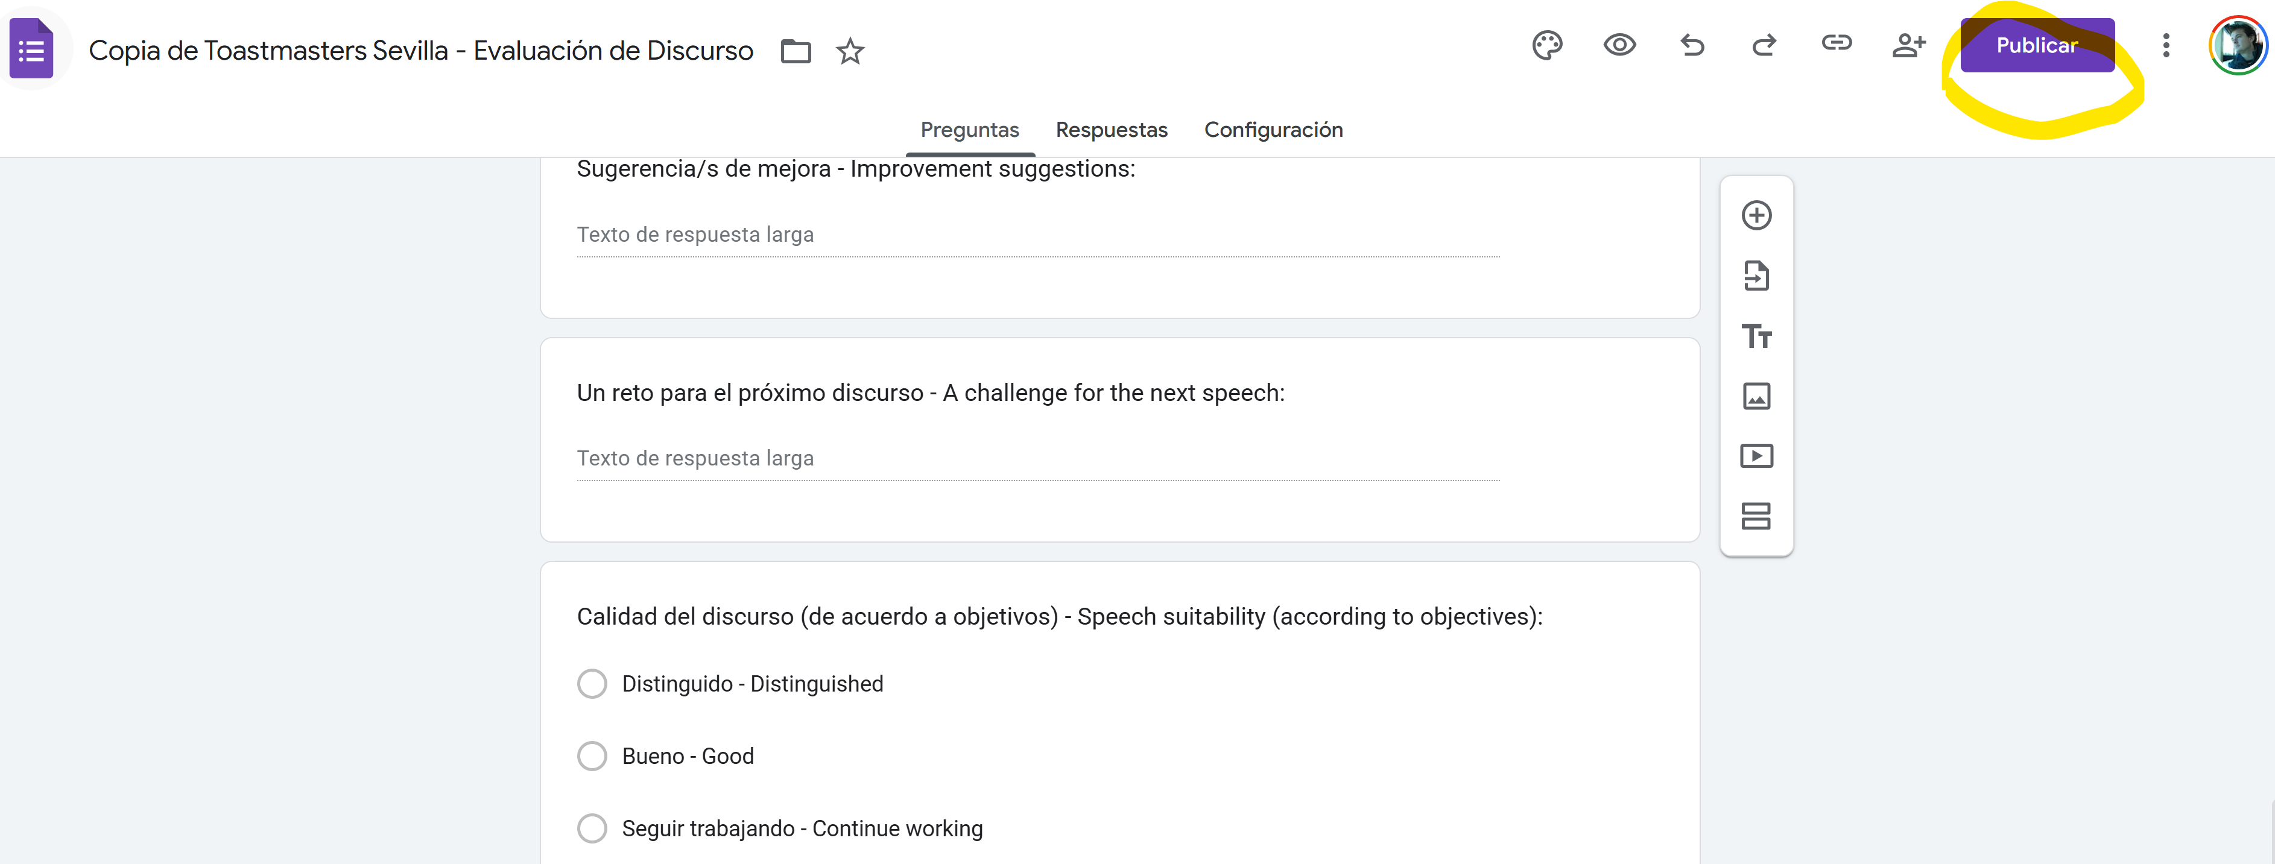2275x864 pixels.
Task: Add a new question from side toolbar
Action: 1756,215
